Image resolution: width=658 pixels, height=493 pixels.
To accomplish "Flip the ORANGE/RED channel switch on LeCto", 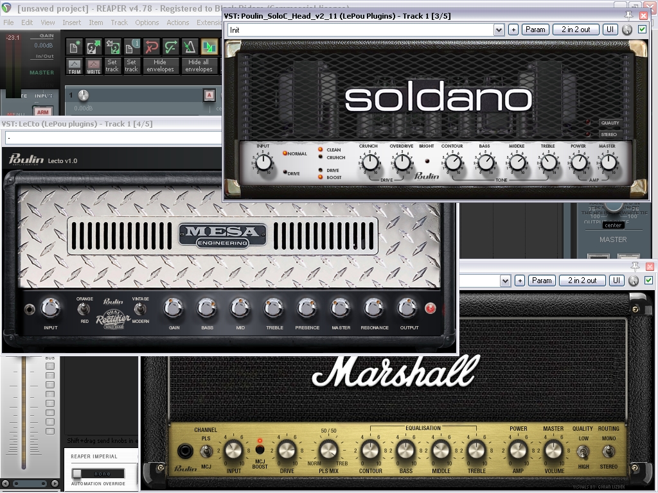I will click(x=84, y=310).
